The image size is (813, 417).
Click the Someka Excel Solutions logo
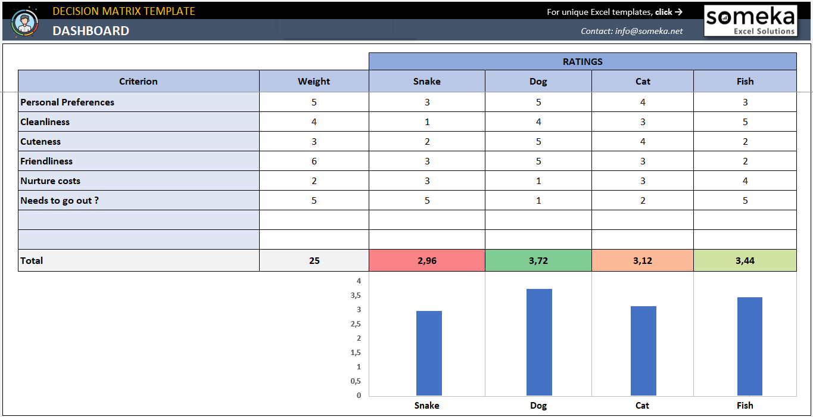[750, 21]
